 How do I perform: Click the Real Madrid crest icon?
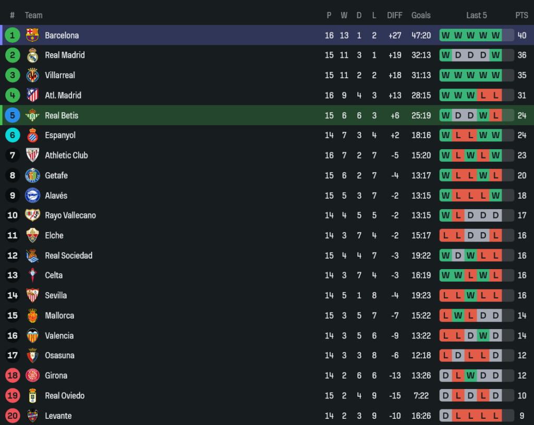(32, 55)
